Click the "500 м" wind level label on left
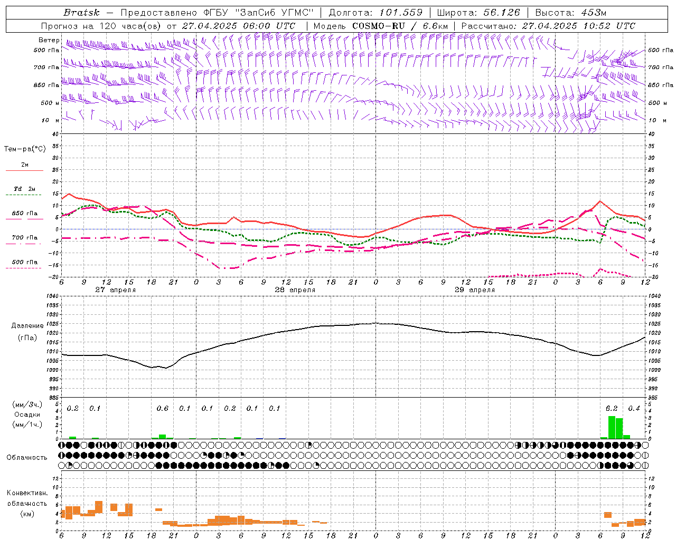This screenshot has width=676, height=540. tap(51, 103)
